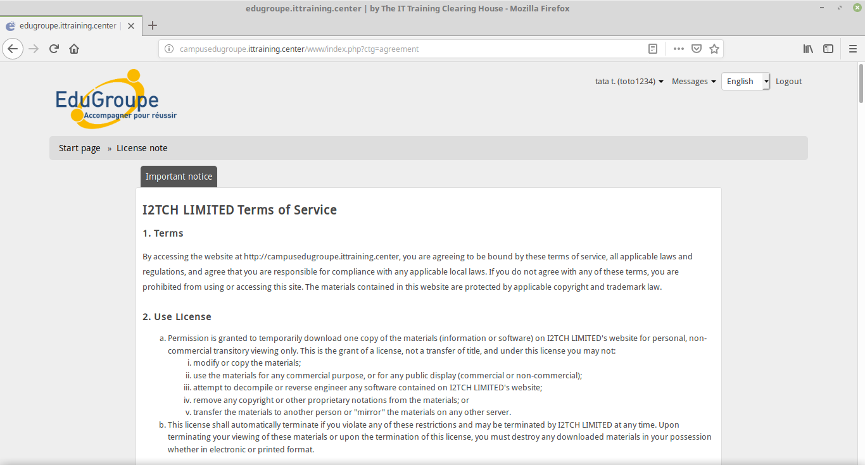The image size is (865, 465).
Task: Click the browser Back arrow button
Action: coord(13,49)
